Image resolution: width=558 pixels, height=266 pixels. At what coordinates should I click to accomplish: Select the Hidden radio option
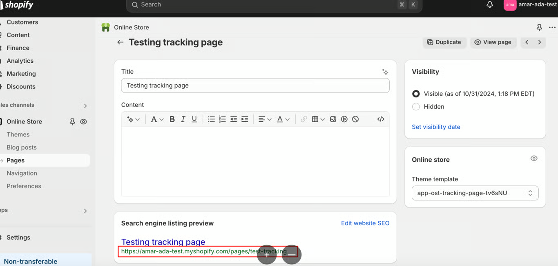coord(416,107)
